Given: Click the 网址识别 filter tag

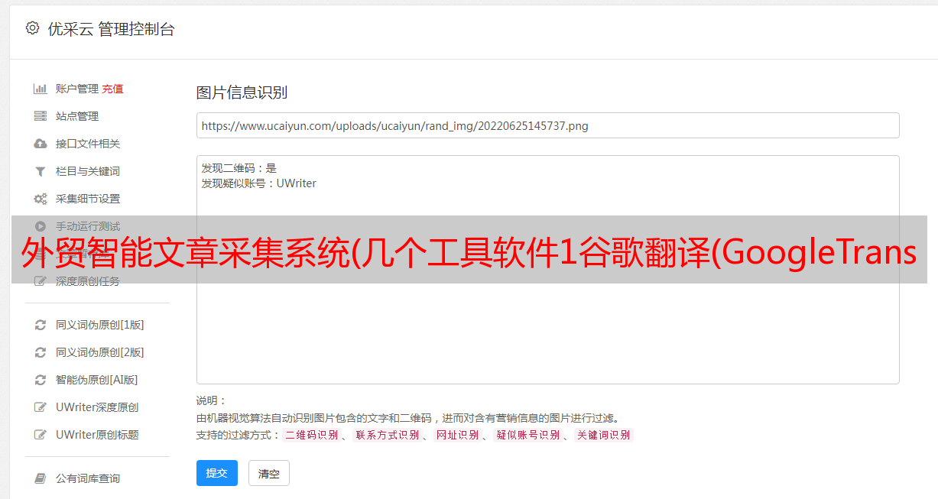Looking at the screenshot, I should (x=457, y=435).
